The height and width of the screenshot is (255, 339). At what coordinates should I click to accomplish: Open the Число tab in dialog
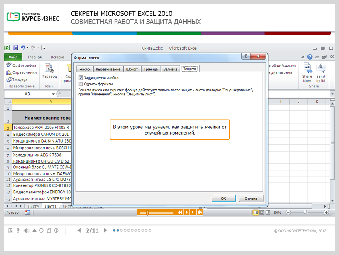85,69
